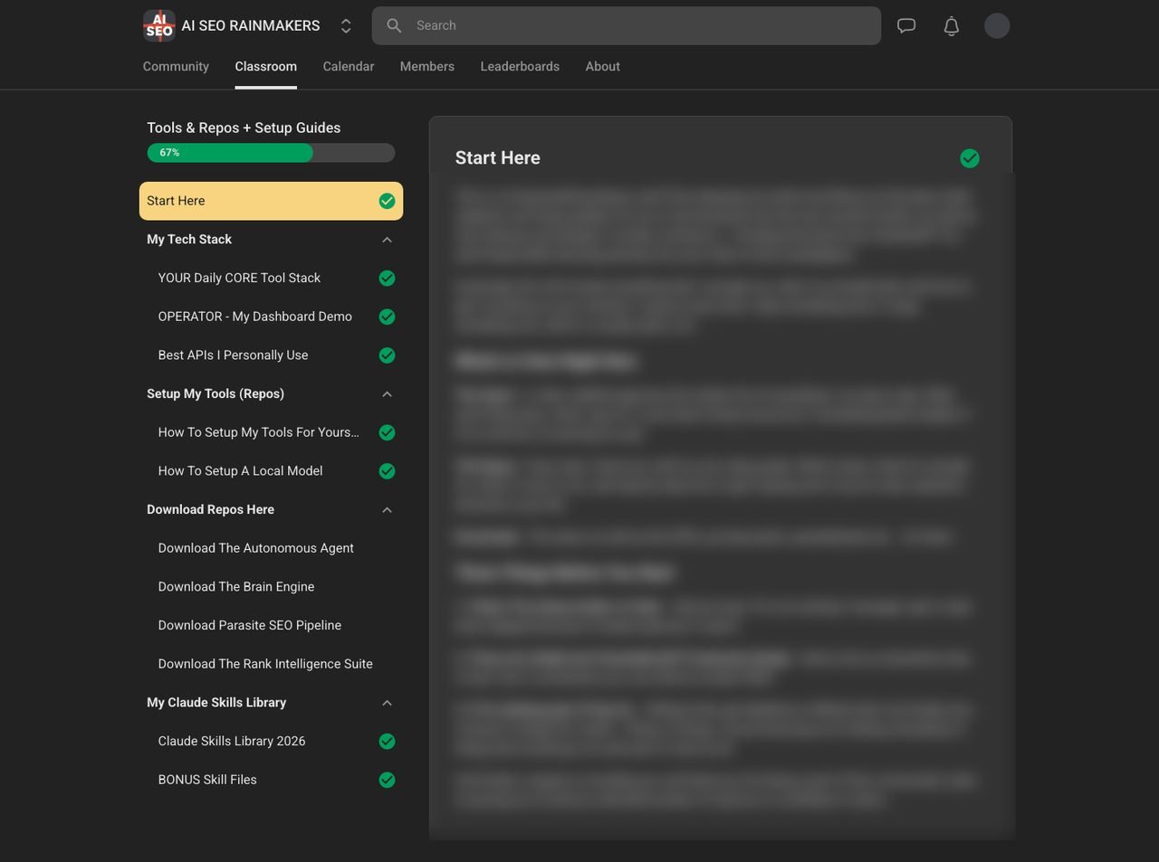Toggle completion check on Start Here sidebar row
The width and height of the screenshot is (1159, 862).
point(387,201)
